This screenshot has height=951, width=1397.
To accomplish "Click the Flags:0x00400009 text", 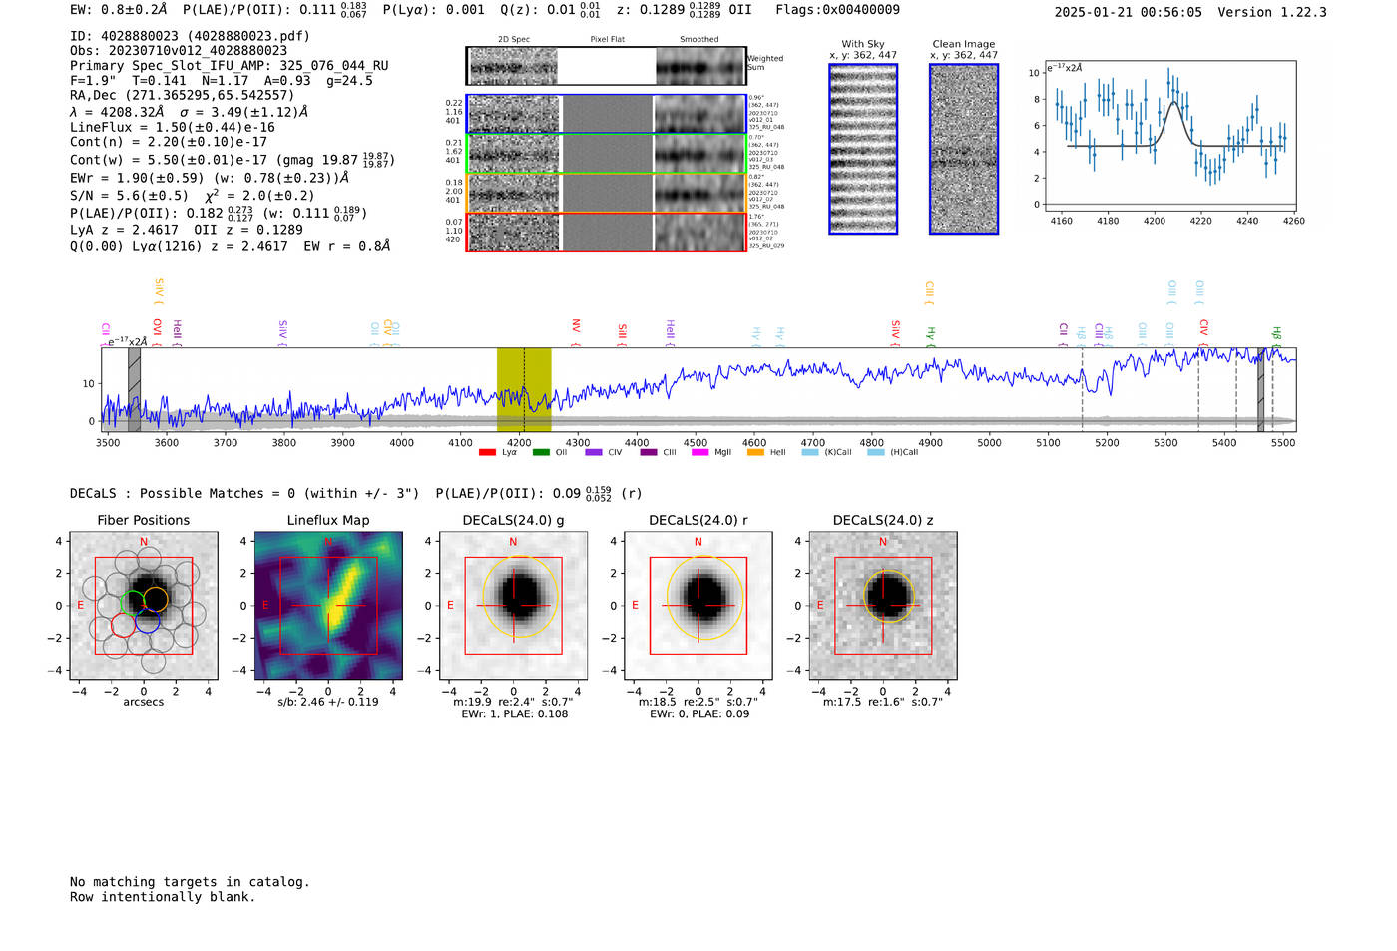I will (837, 10).
